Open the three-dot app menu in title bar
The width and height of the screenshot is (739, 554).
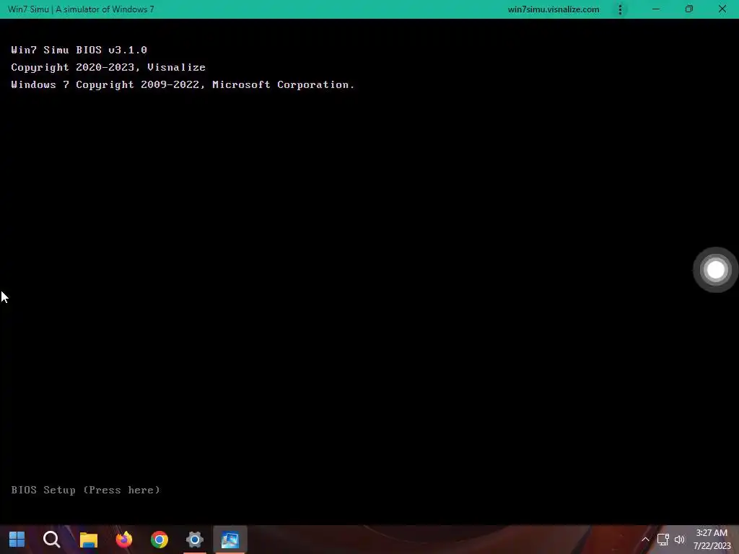coord(620,9)
